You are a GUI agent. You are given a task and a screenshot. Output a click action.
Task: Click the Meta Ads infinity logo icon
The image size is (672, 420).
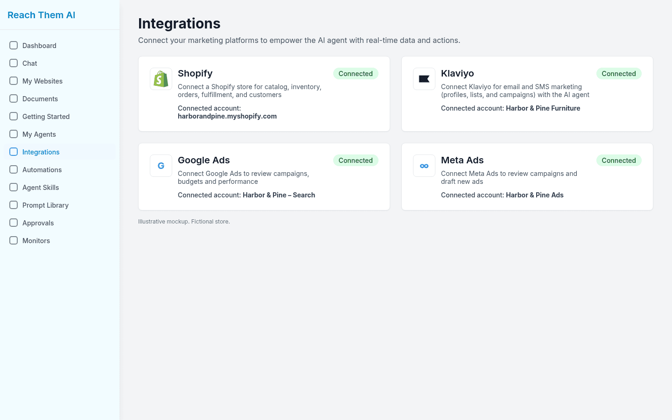[x=424, y=166]
